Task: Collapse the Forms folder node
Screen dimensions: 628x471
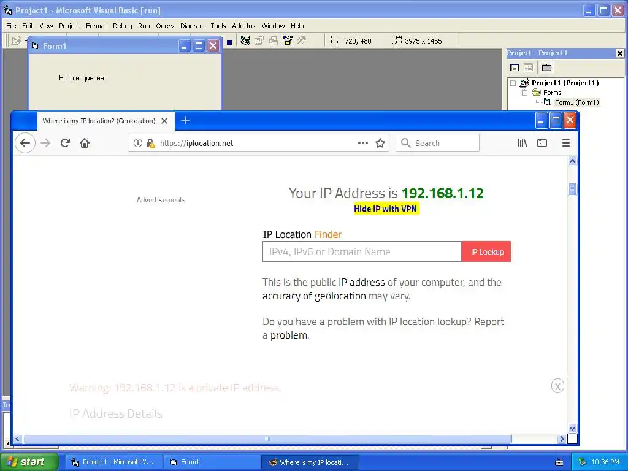Action: 525,93
